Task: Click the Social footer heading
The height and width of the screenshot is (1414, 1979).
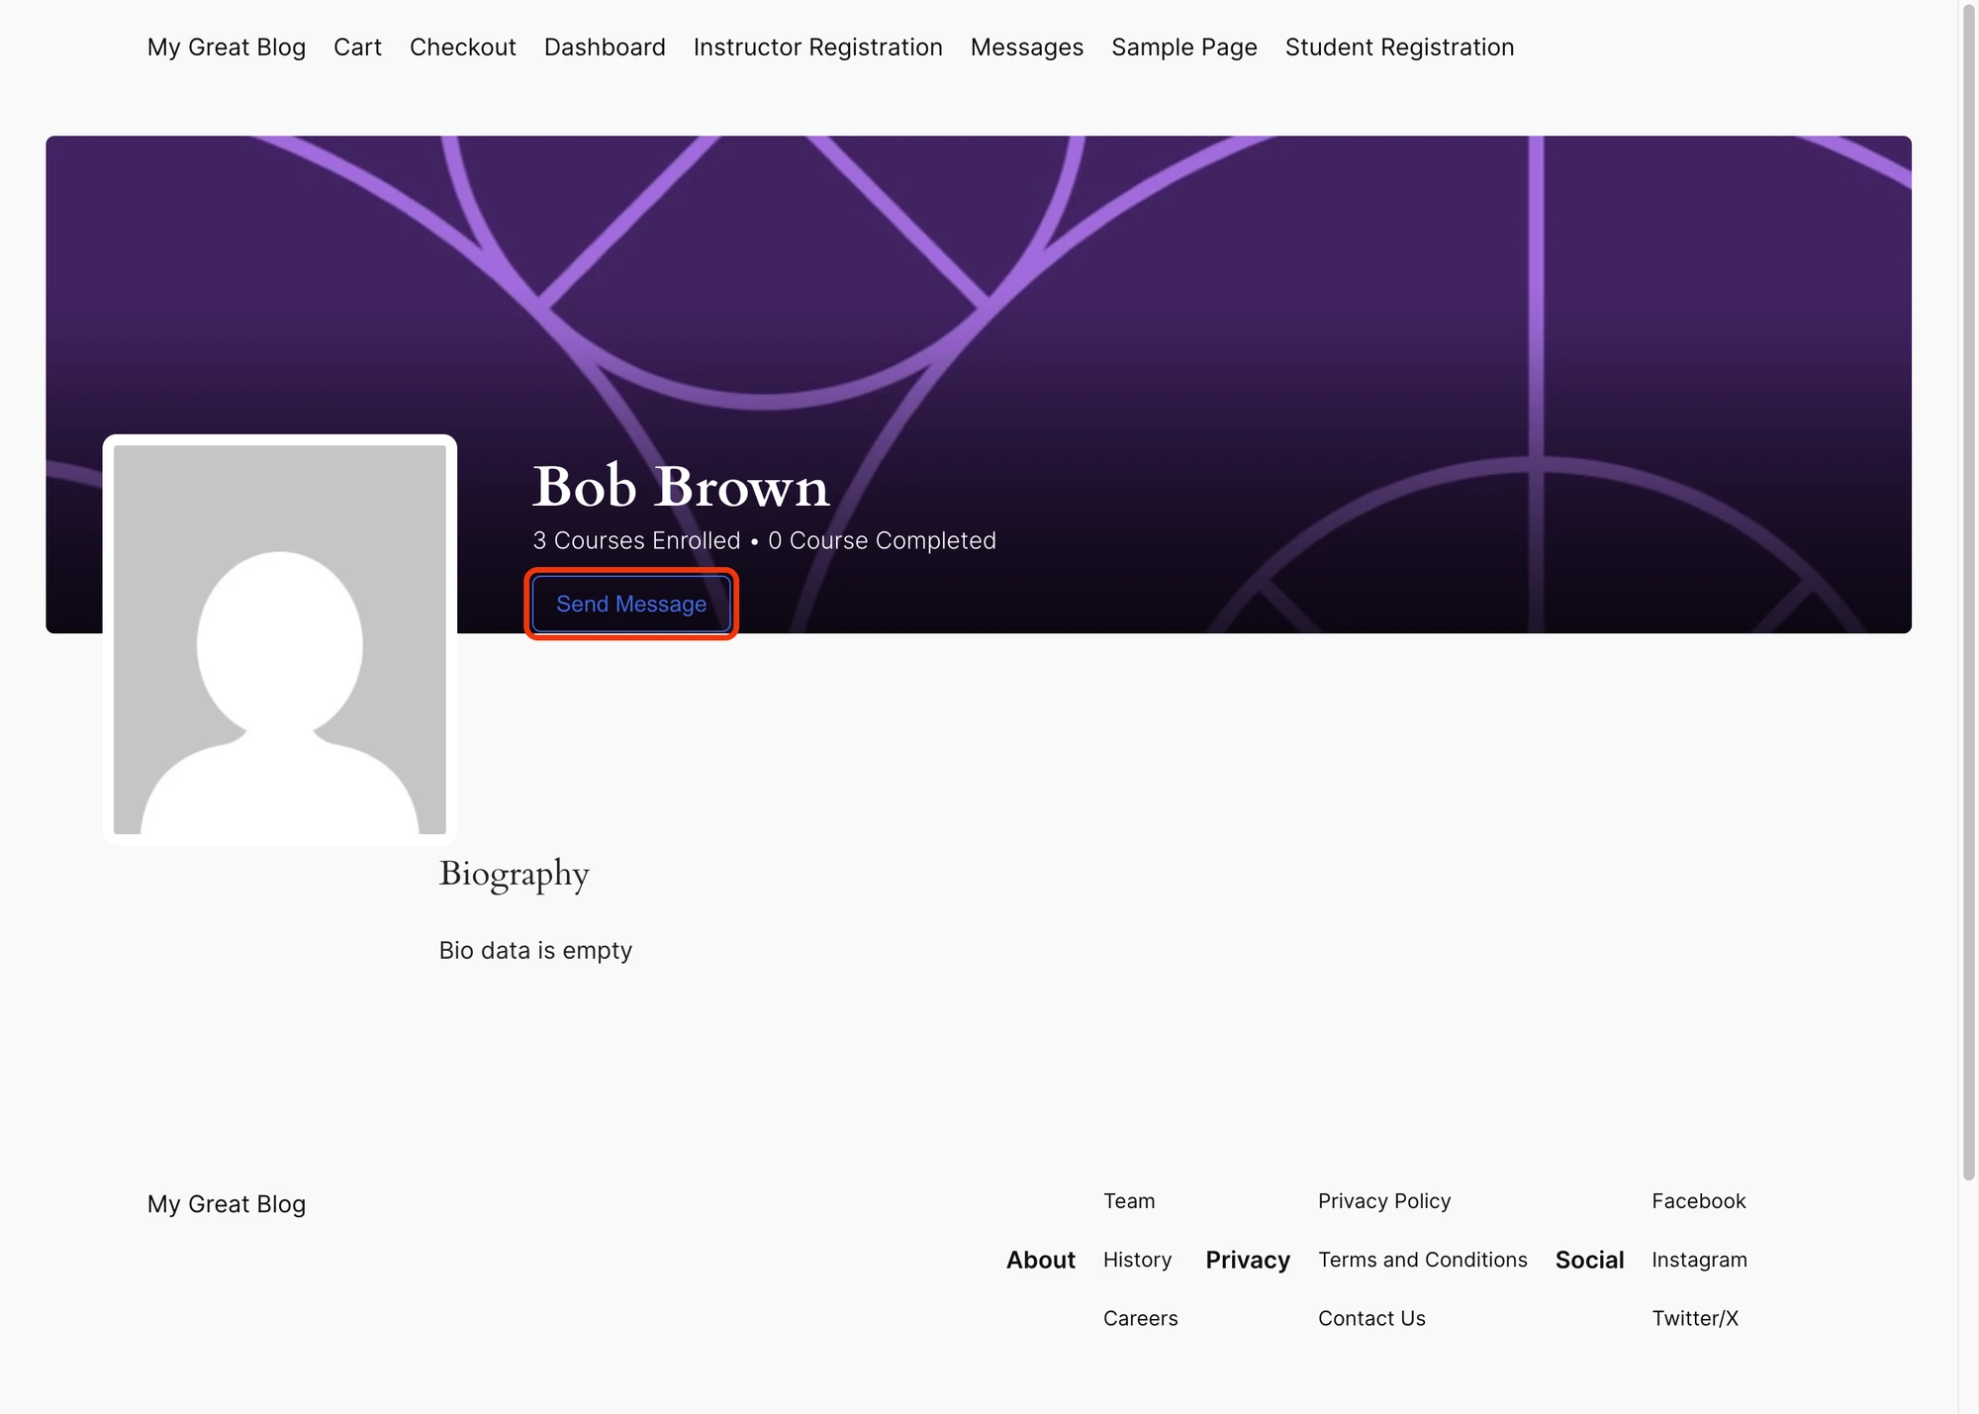Action: tap(1589, 1260)
